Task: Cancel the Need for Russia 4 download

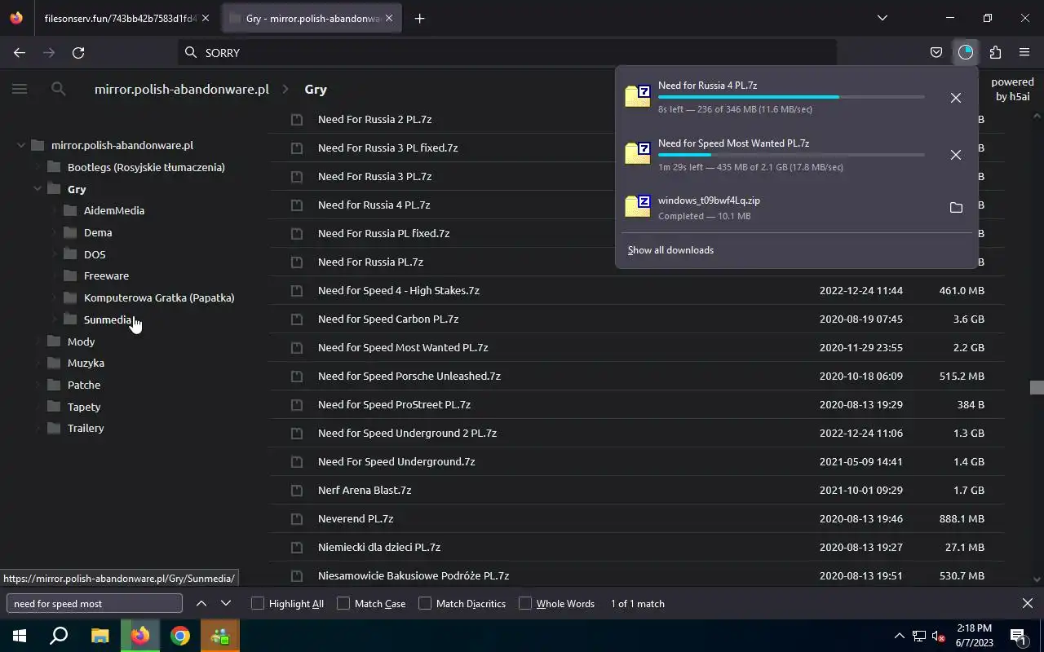Action: click(956, 98)
